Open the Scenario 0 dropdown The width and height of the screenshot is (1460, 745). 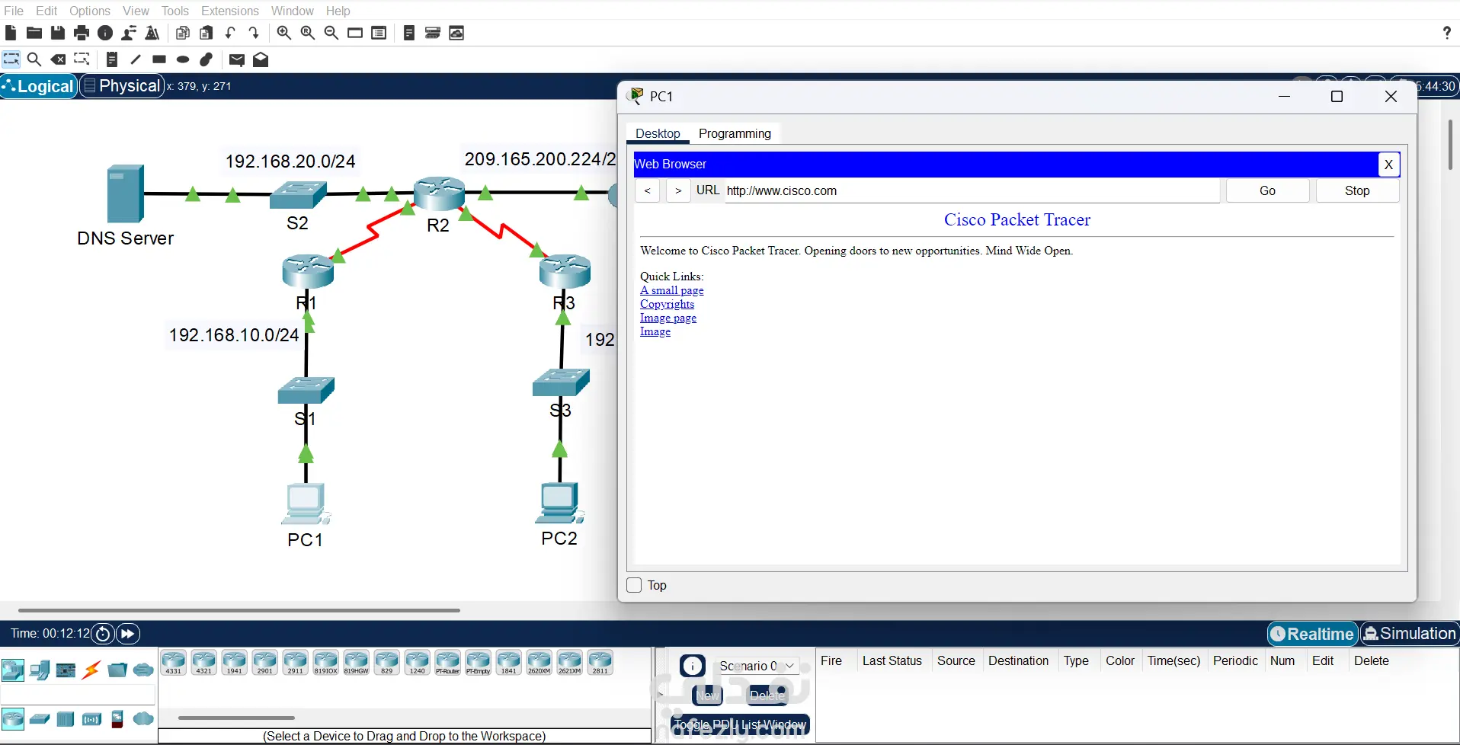pos(757,666)
